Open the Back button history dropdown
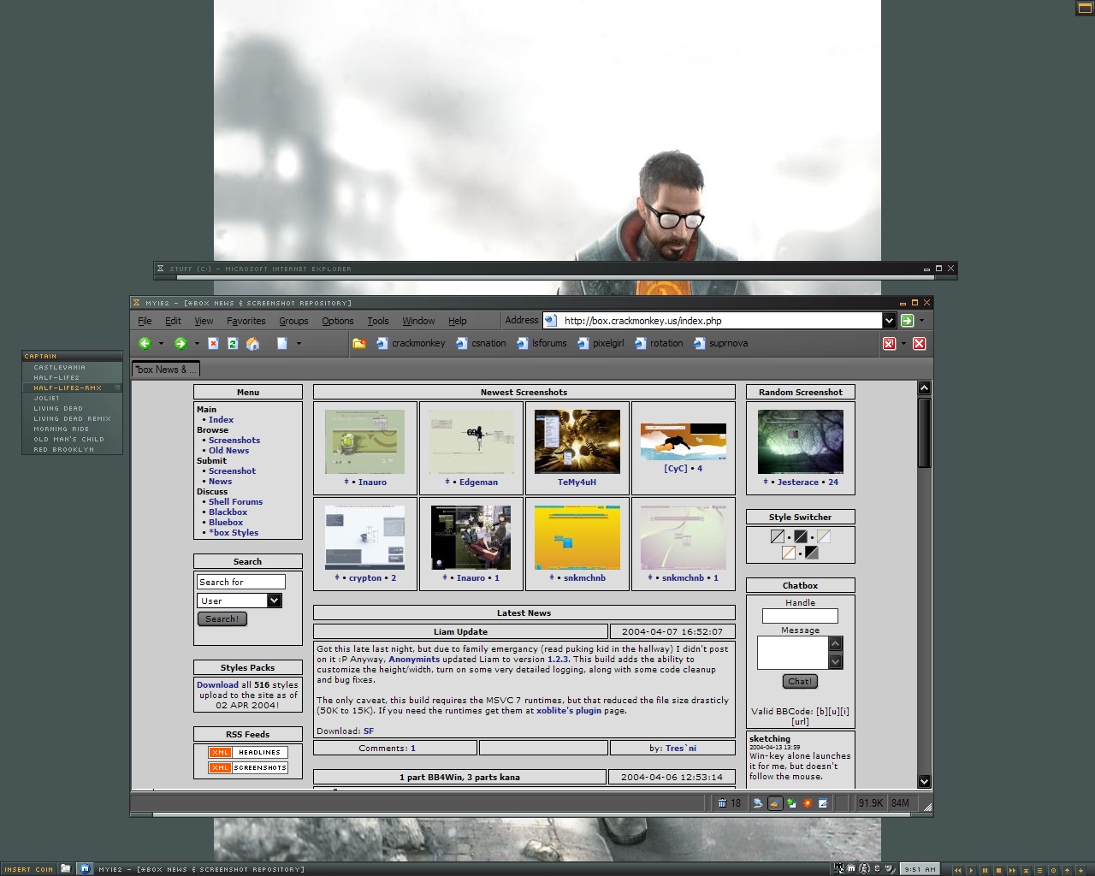 161,344
